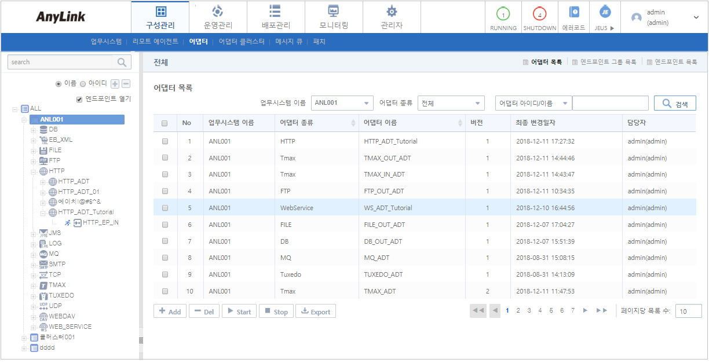709x363 pixels.
Task: Click the RUNNING status circle icon
Action: (x=503, y=14)
